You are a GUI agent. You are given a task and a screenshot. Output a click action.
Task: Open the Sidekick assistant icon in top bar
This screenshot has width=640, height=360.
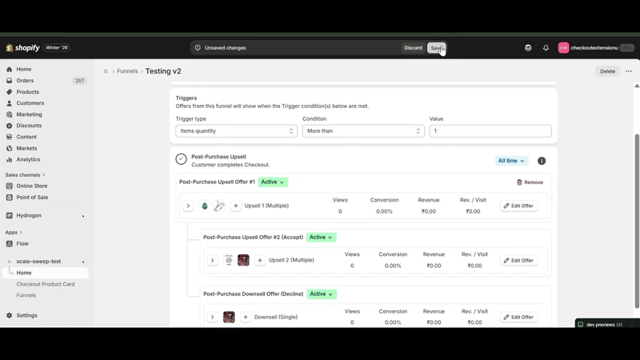point(528,48)
